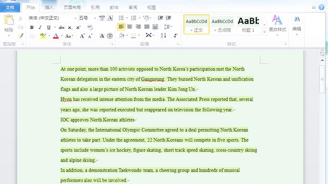Minimize the ribbon with caret icon

(x=314, y=8)
